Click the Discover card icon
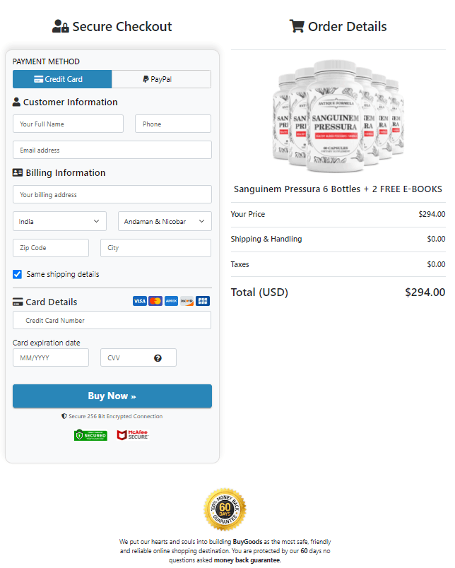Viewport: 455px width, 568px height. point(187,301)
